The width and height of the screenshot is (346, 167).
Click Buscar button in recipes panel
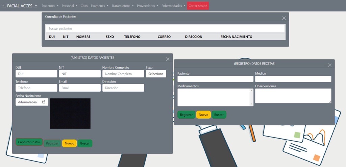(219, 115)
